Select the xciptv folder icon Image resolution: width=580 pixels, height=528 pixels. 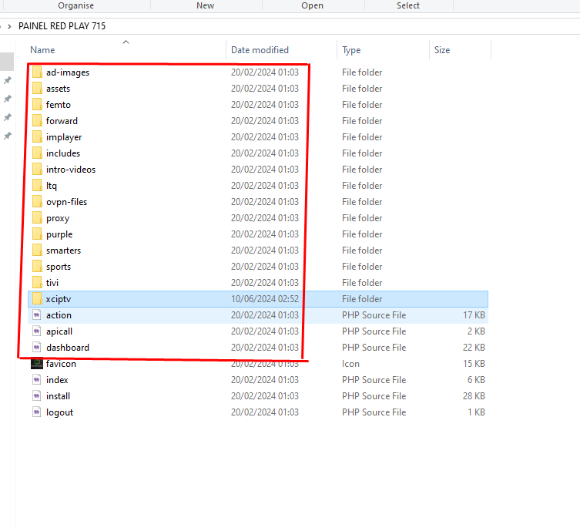point(36,299)
